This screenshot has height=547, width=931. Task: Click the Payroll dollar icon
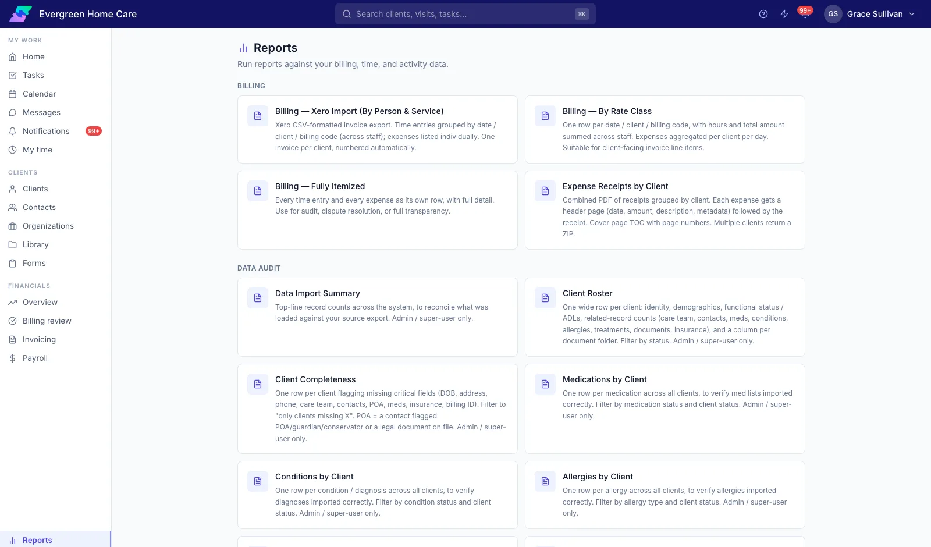pos(12,358)
